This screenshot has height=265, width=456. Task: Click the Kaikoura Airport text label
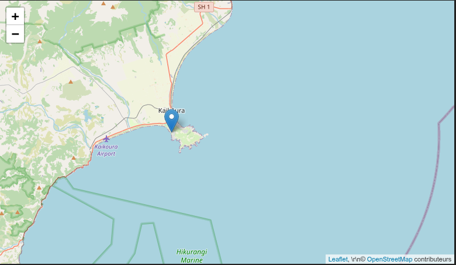click(x=106, y=150)
